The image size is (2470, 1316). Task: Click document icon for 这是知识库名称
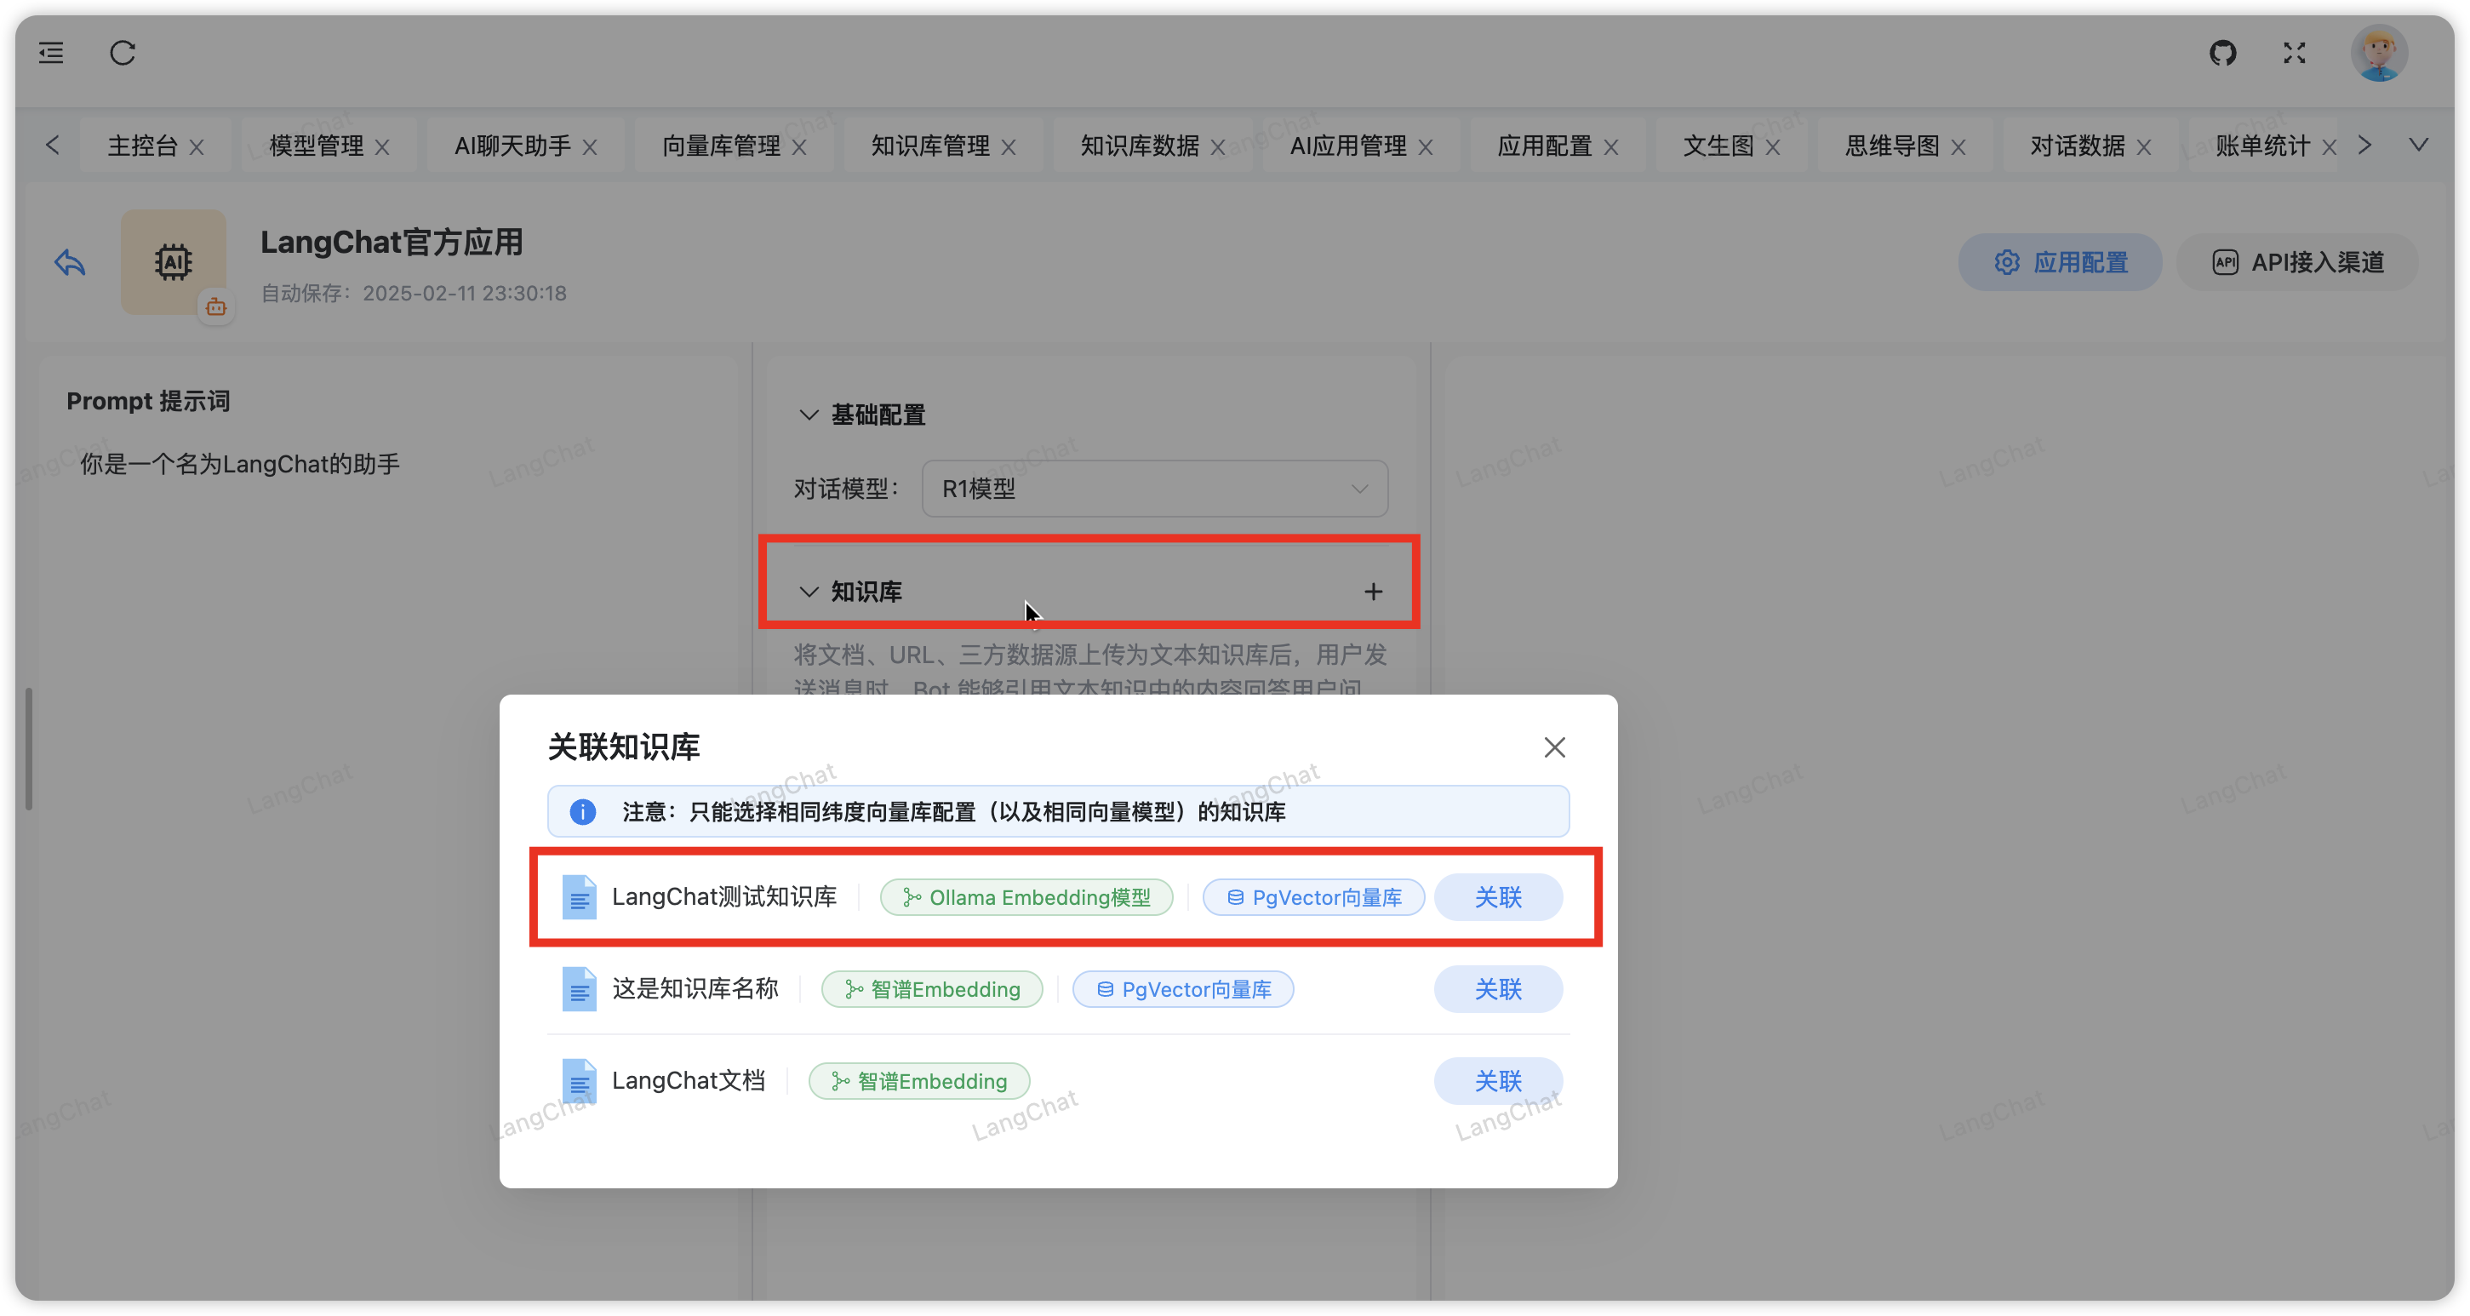579,989
